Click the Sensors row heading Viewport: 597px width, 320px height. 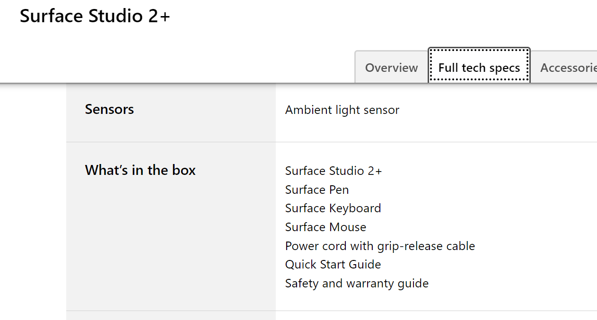point(109,109)
